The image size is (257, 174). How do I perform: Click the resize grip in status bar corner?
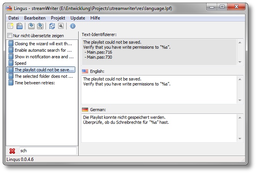point(243,160)
